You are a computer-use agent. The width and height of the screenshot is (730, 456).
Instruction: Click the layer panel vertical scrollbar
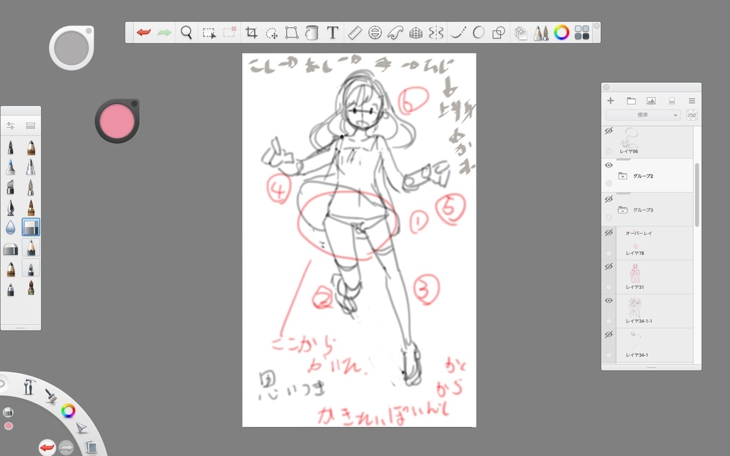point(697,195)
